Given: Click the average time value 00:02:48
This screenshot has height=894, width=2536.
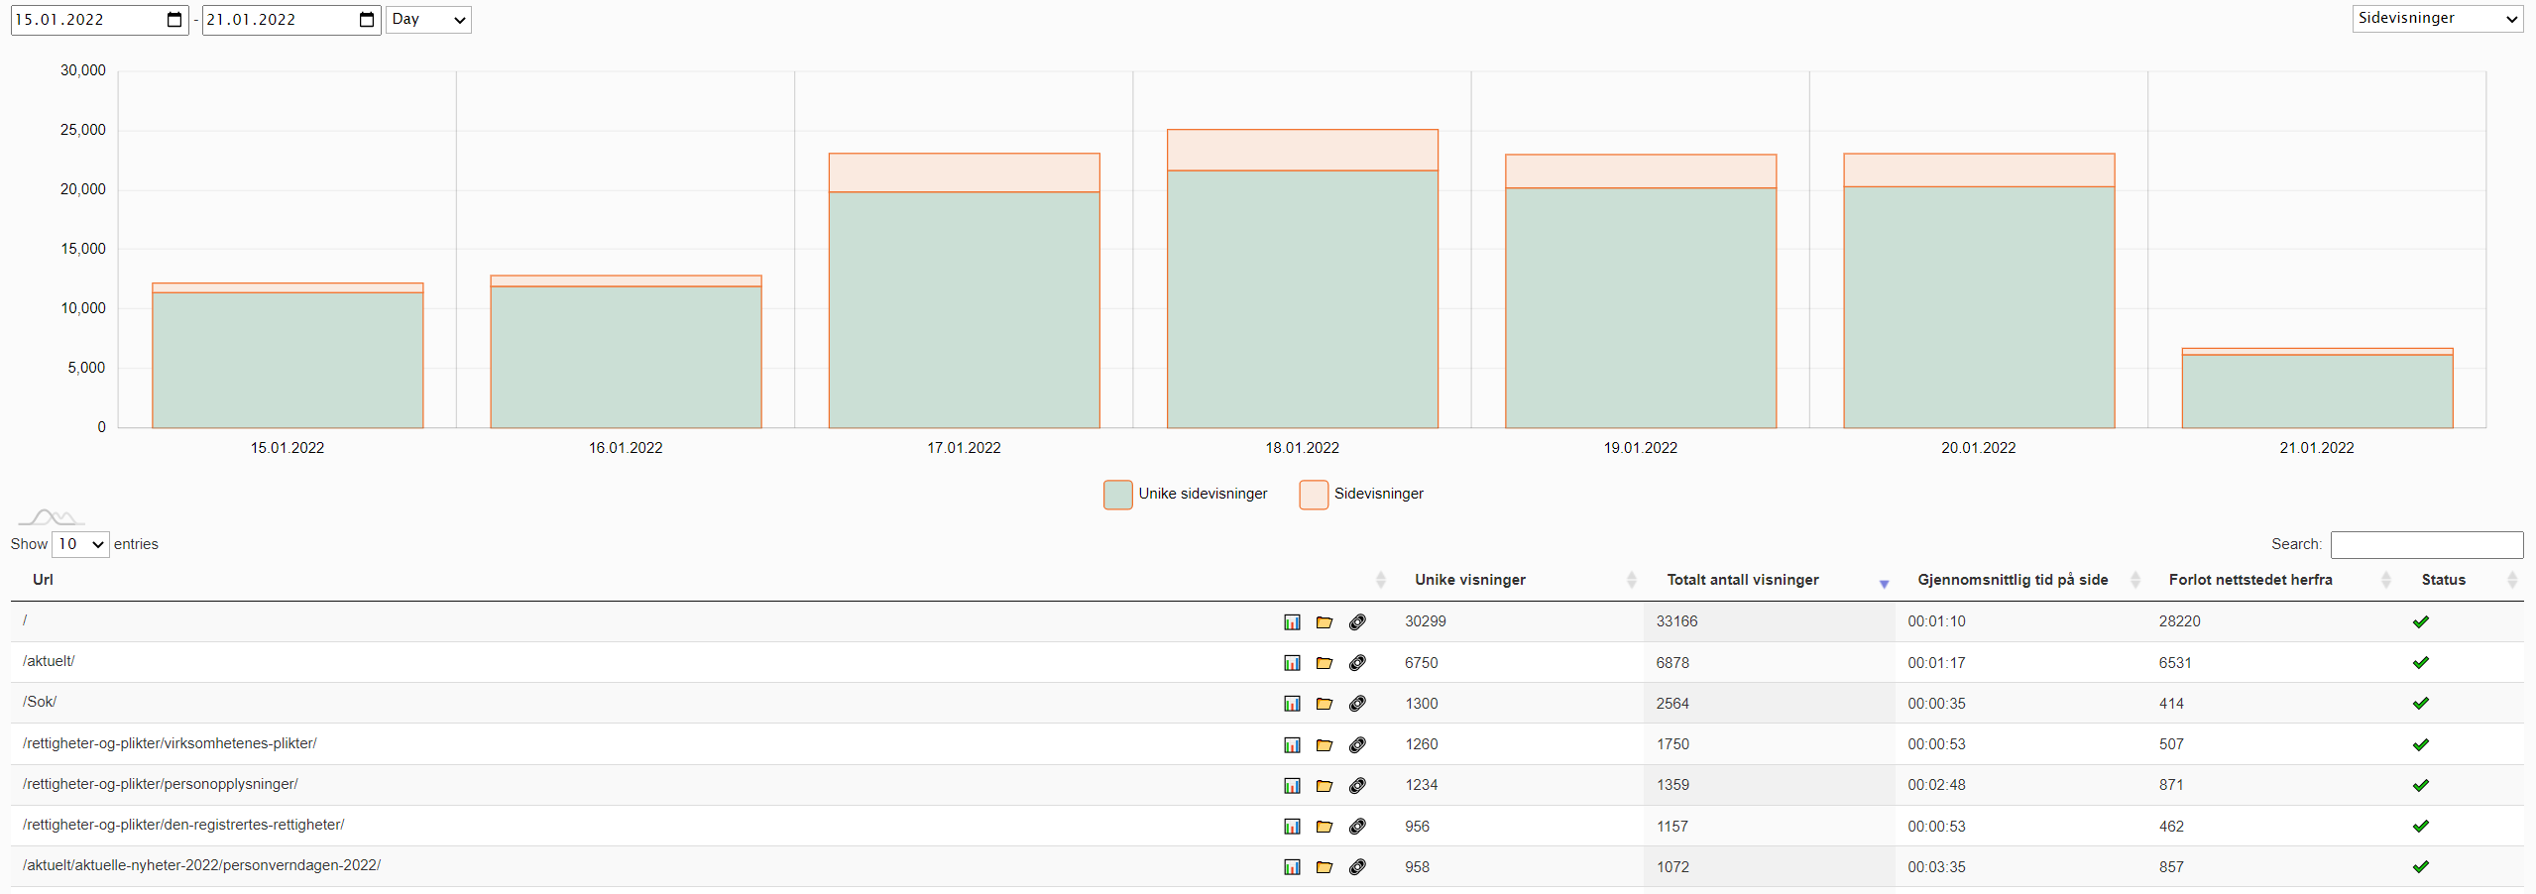Looking at the screenshot, I should (1936, 785).
